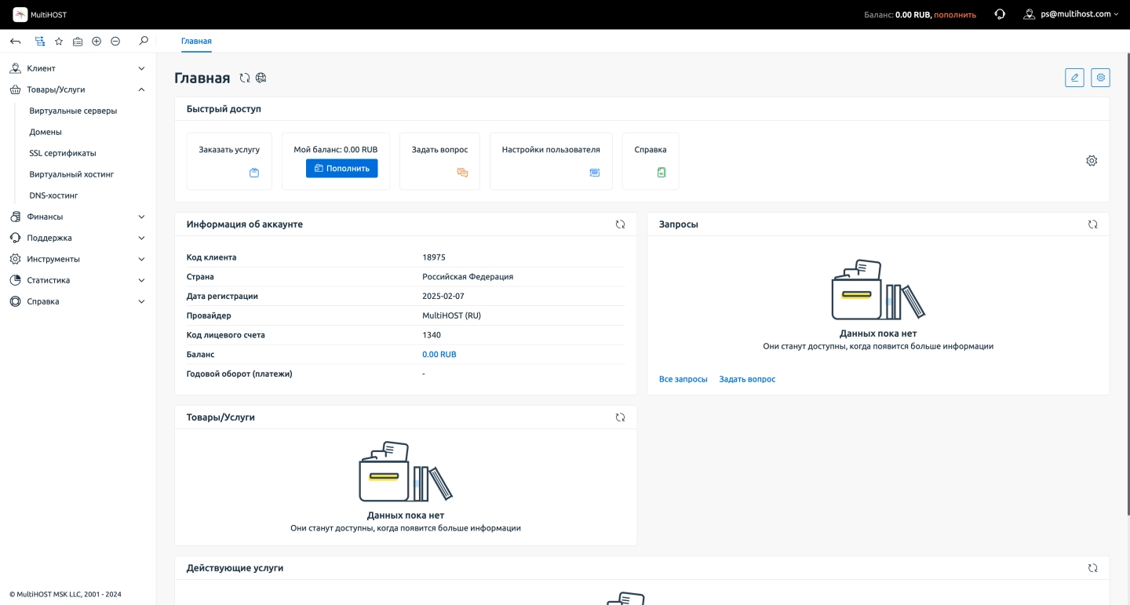This screenshot has height=605, width=1130.
Task: Switch to the Главная tab
Action: point(196,41)
